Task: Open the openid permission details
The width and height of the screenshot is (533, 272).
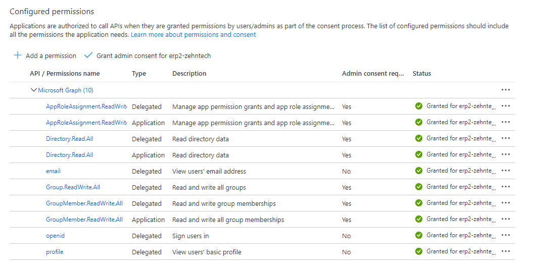Action: (x=55, y=236)
